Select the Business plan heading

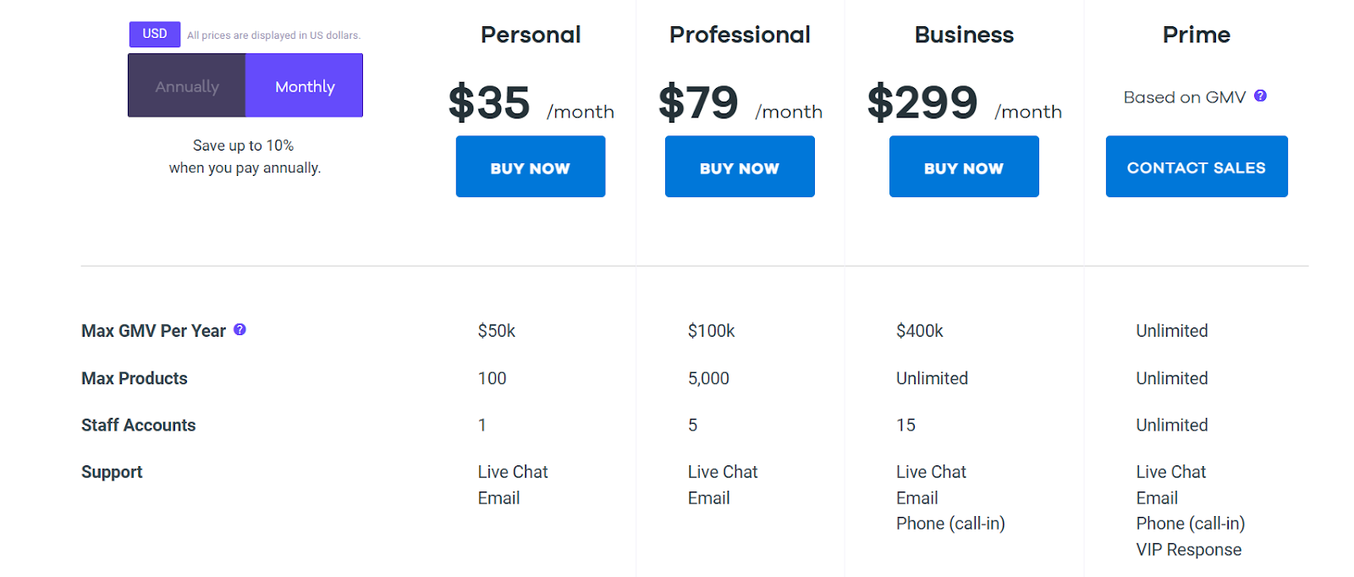(964, 35)
